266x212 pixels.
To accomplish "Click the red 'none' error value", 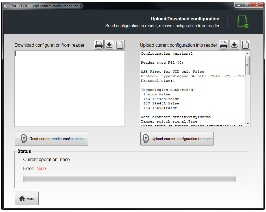I will point(41,168).
